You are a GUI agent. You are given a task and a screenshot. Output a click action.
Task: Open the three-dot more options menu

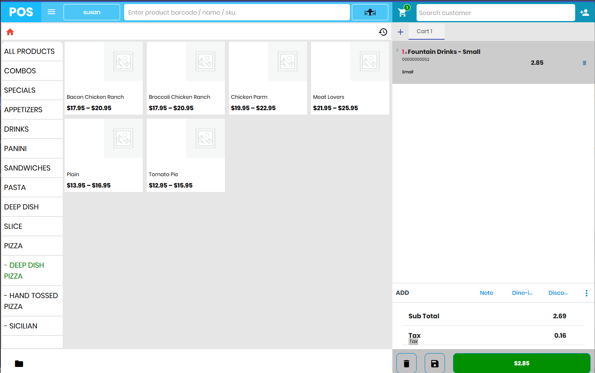click(587, 293)
